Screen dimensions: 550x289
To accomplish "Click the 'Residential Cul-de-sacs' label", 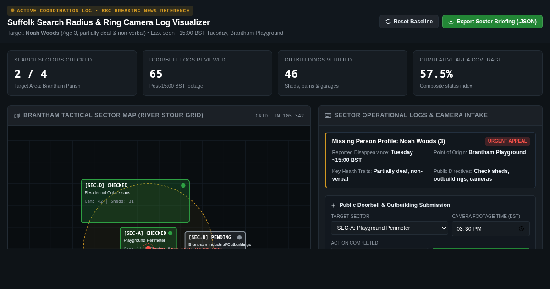I will coord(107,193).
